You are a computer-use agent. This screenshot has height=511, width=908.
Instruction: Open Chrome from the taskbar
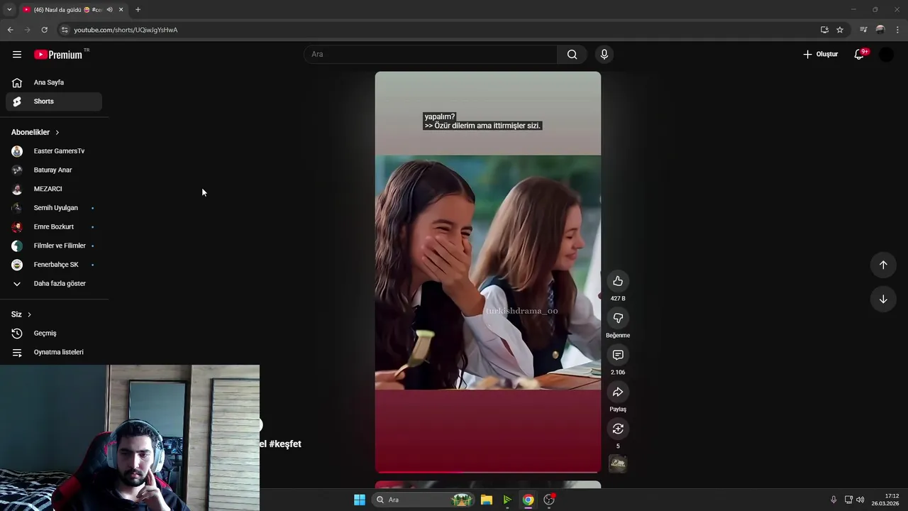click(x=528, y=500)
